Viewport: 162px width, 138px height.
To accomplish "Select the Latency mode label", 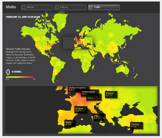I will 64,8.
